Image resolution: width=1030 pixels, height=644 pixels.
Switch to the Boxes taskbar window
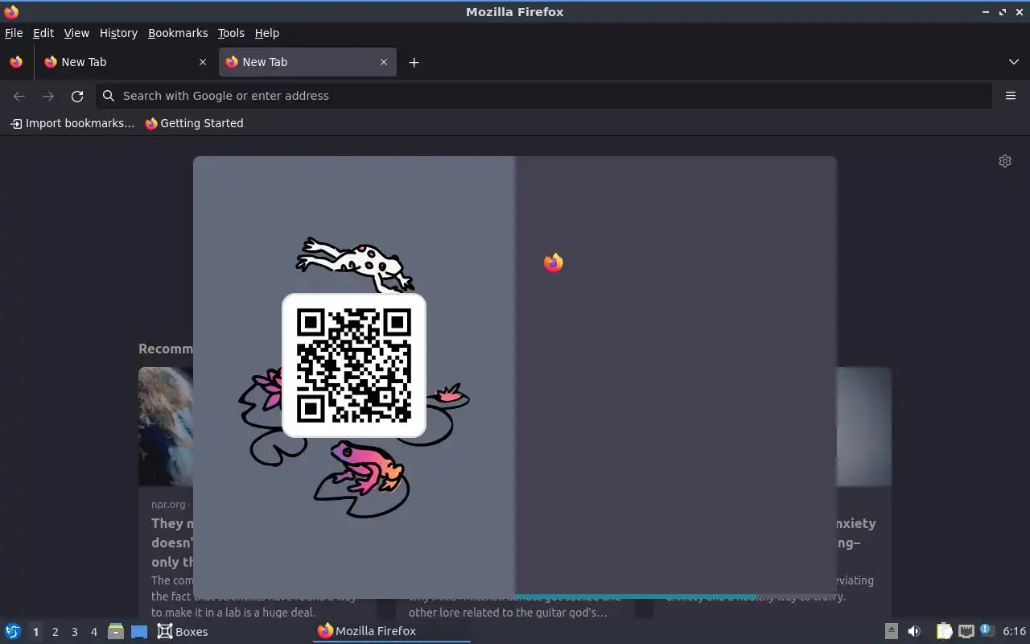point(183,631)
